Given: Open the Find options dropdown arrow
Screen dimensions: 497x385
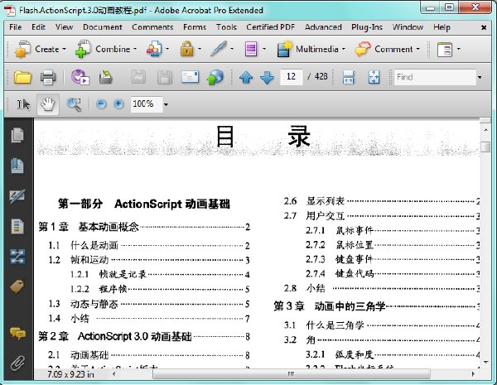Looking at the screenshot, I should (480, 77).
